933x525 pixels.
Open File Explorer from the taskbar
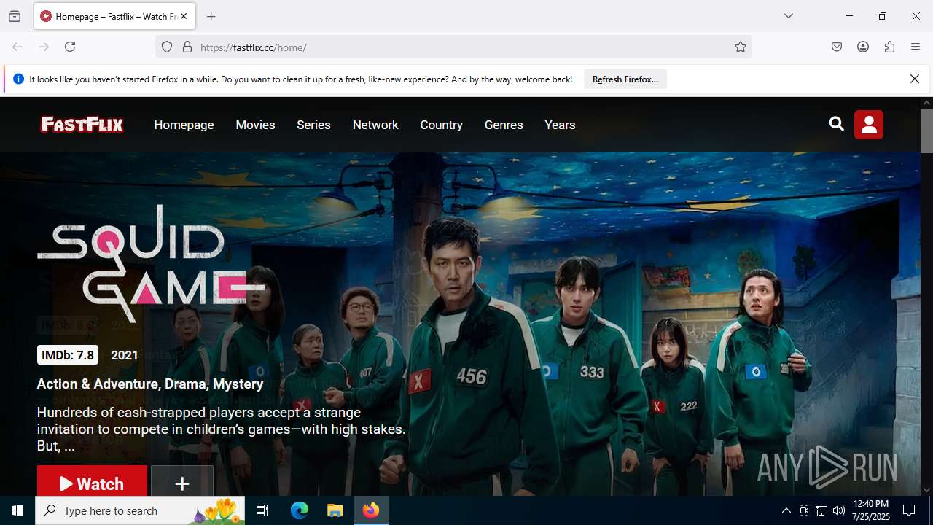[x=335, y=510]
